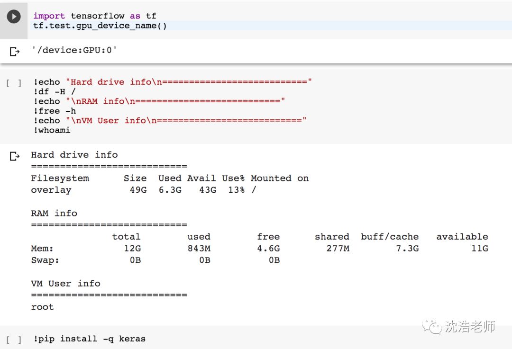Click the 沈浩老师 watermark text
512x349 pixels.
(x=470, y=326)
